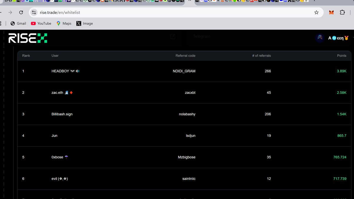Go forward with the browser arrow
This screenshot has width=354, height=199.
click(x=10, y=12)
